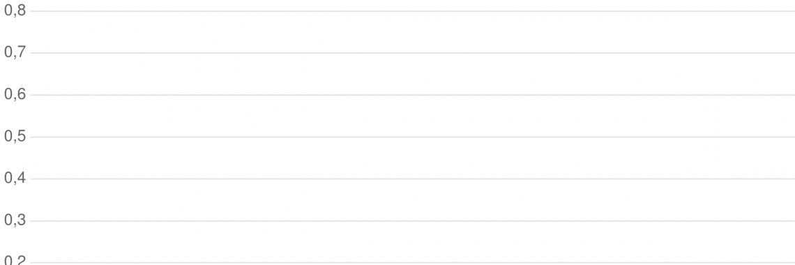Select the 0,7 y-axis label
The width and height of the screenshot is (795, 265).
pyautogui.click(x=15, y=53)
